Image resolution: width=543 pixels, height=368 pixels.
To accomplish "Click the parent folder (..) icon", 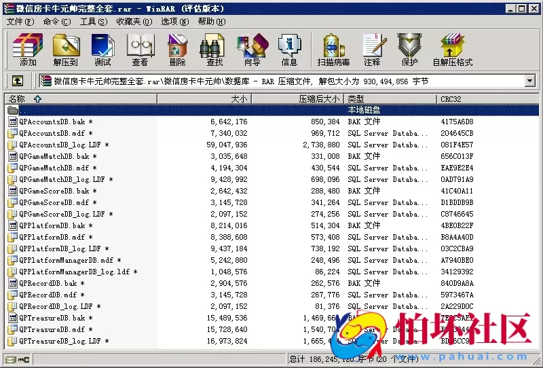I will tap(13, 110).
